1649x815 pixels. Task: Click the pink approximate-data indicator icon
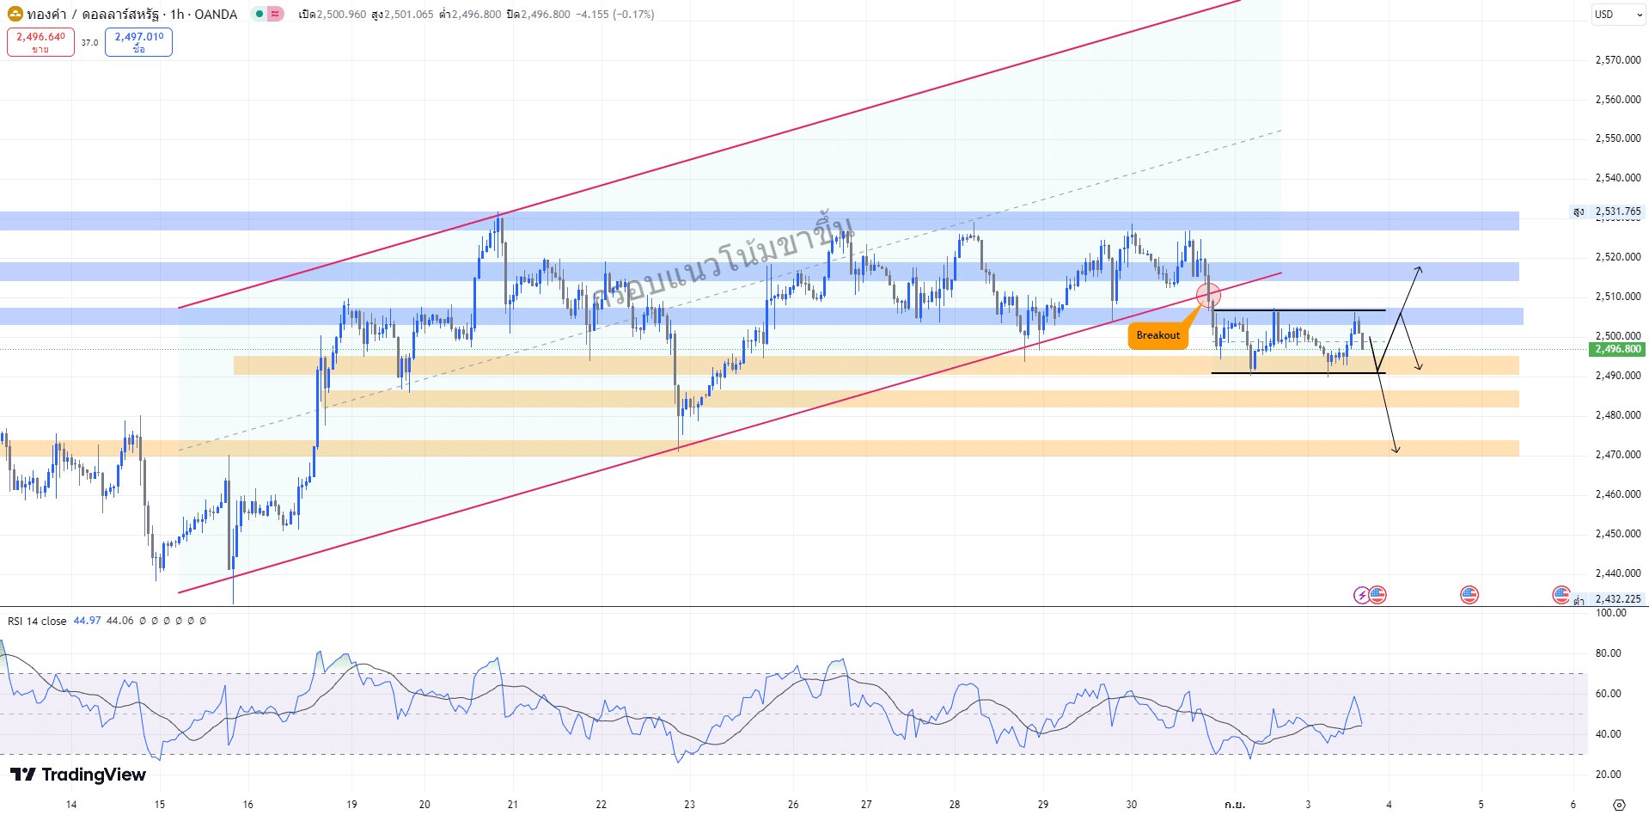pos(275,14)
